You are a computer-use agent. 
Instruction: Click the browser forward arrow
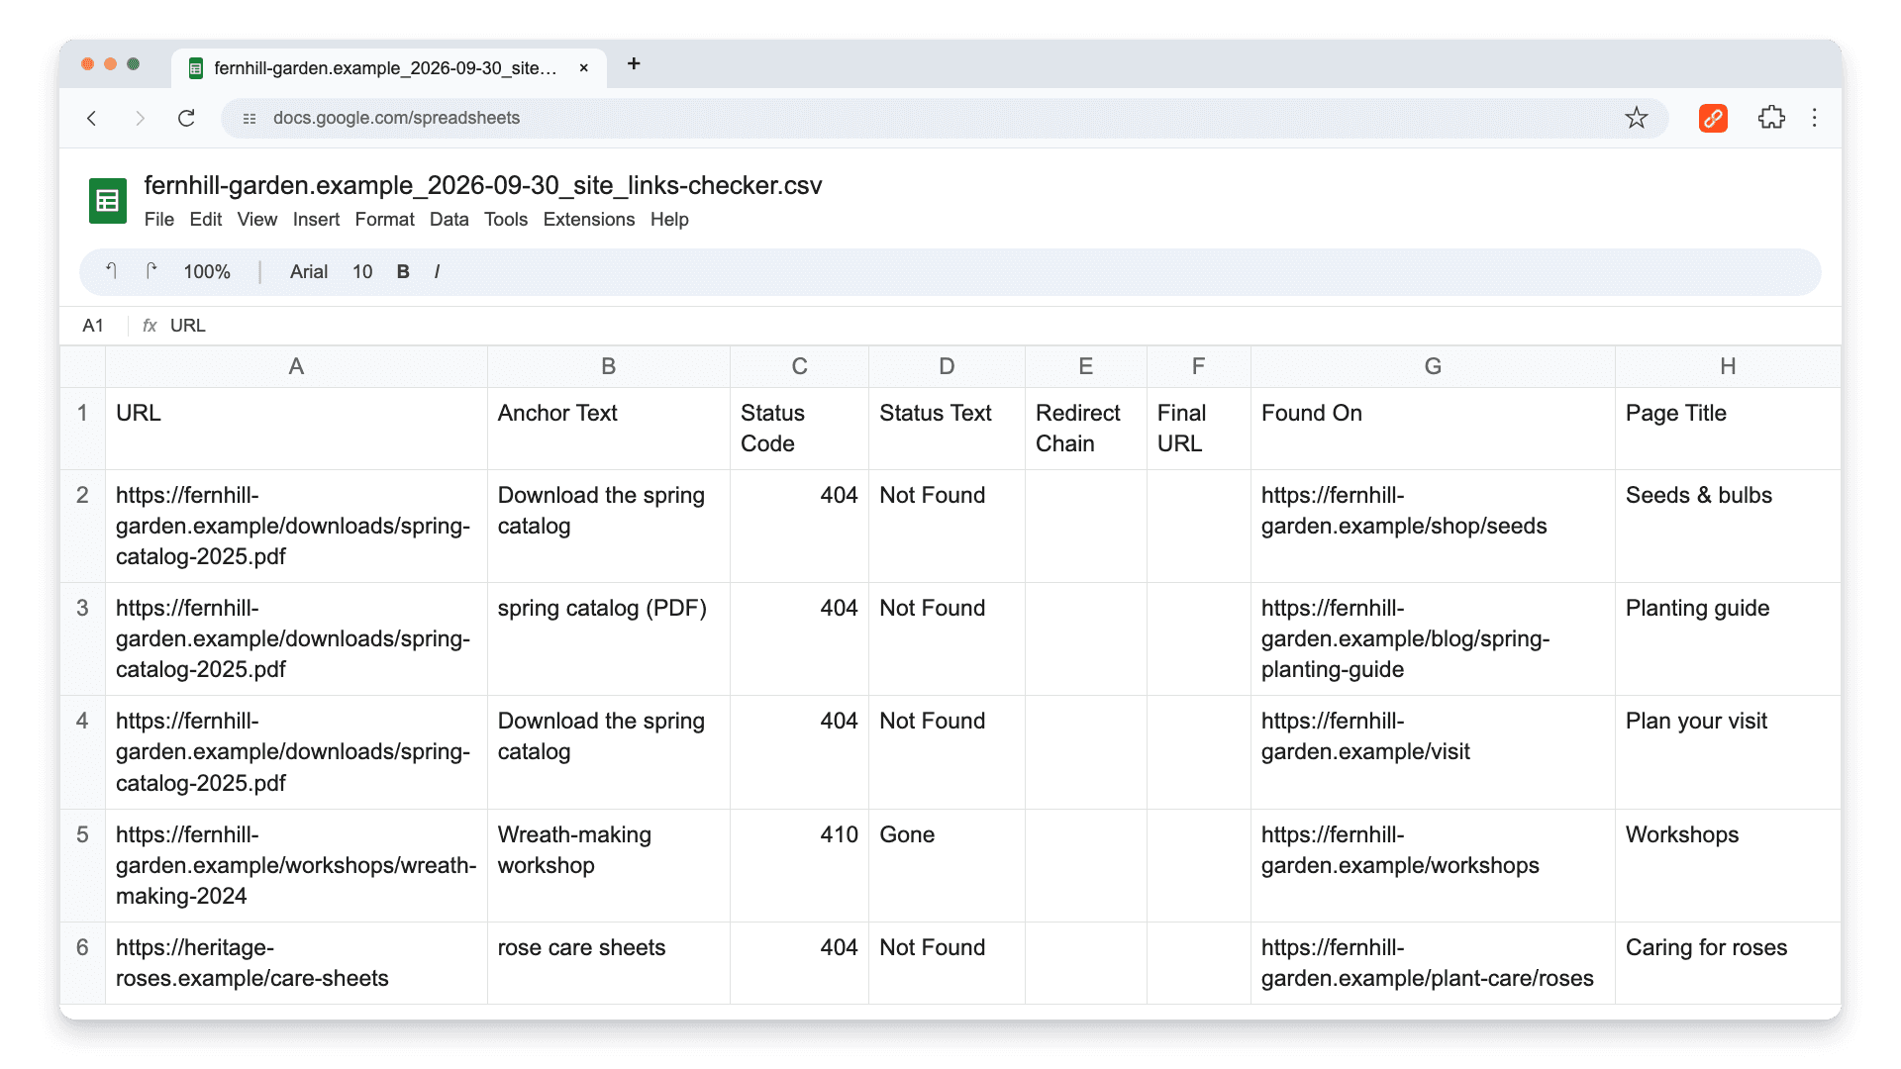point(140,118)
